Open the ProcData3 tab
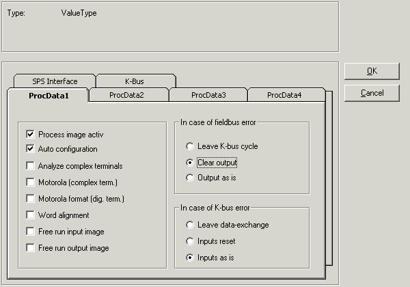Image resolution: width=410 pixels, height=287 pixels. tap(208, 95)
